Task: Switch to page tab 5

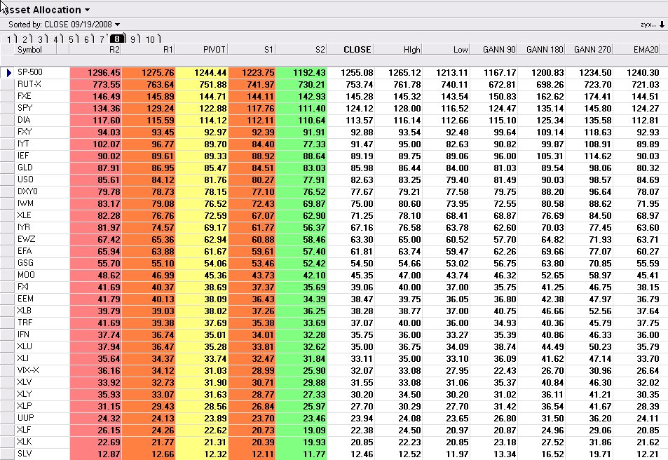Action: click(x=71, y=39)
